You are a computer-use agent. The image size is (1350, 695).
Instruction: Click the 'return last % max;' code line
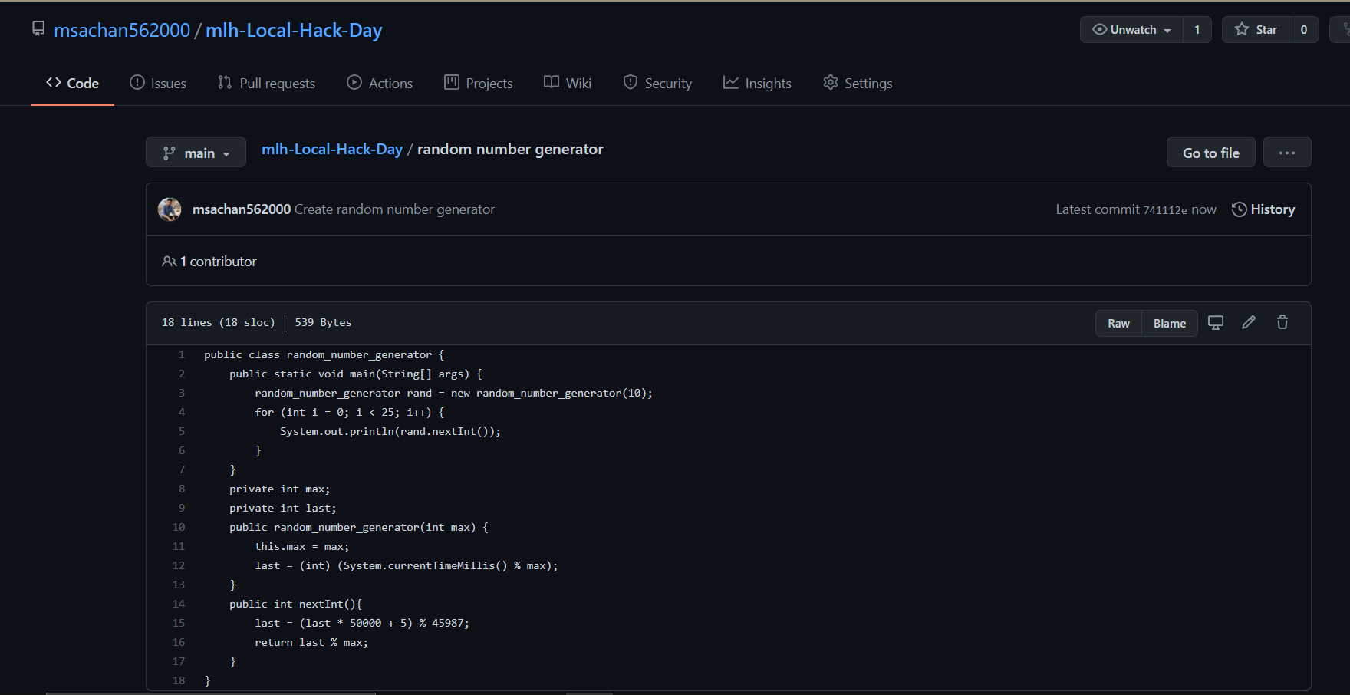311,642
